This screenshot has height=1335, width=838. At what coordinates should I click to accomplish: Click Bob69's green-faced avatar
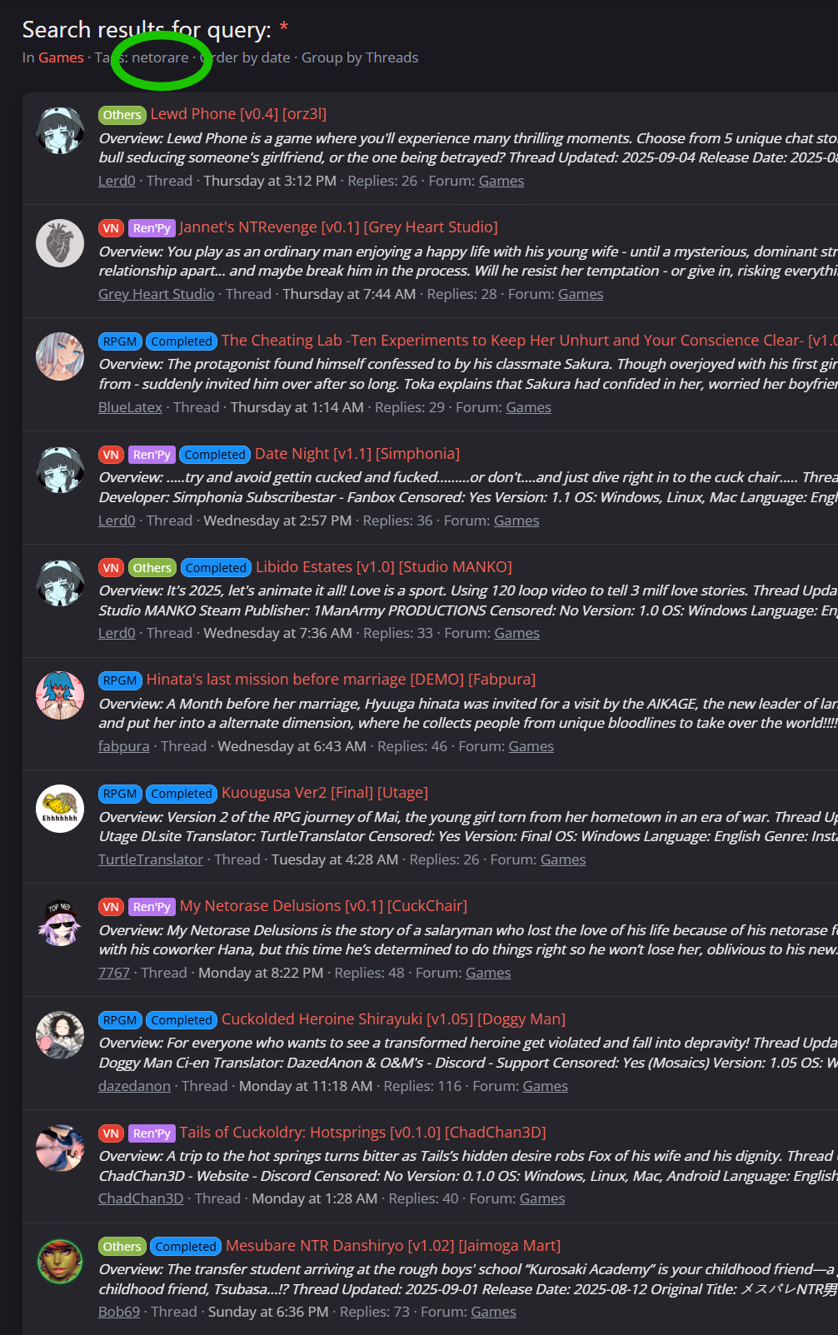(60, 1261)
